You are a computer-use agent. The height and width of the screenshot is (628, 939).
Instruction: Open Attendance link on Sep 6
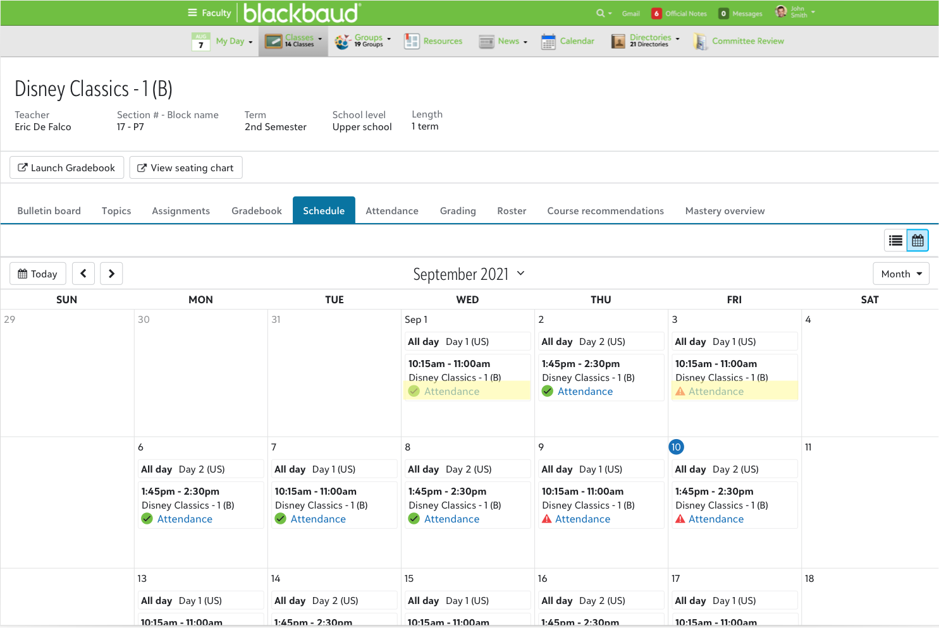(185, 519)
